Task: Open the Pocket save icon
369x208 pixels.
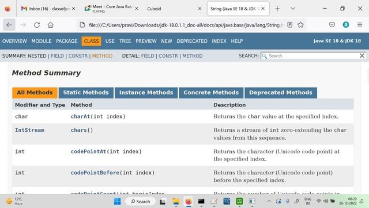Action: pos(332,25)
